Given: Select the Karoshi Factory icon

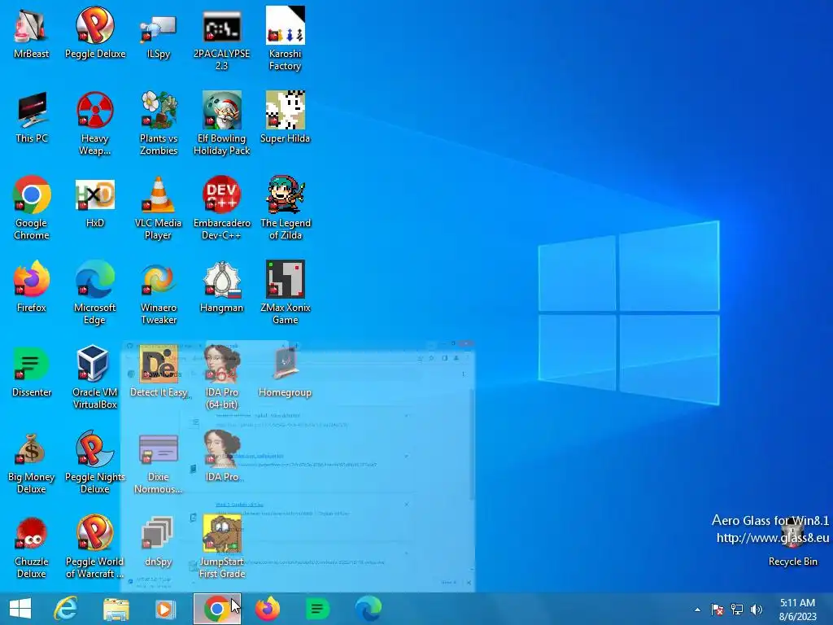Looking at the screenshot, I should click(286, 38).
